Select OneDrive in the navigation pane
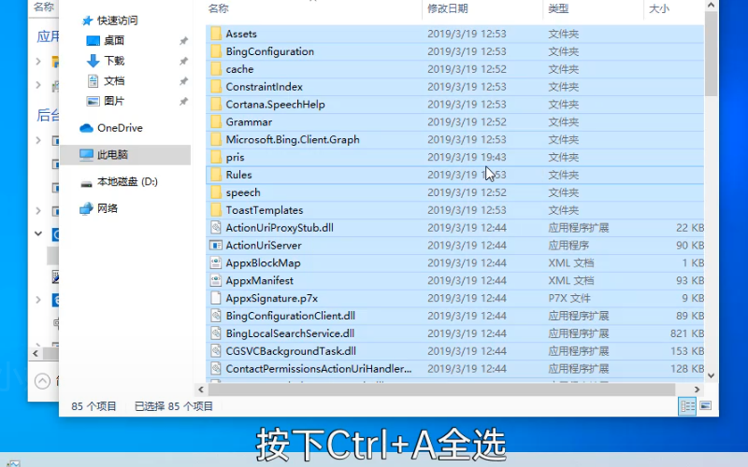The height and width of the screenshot is (467, 748). [119, 128]
